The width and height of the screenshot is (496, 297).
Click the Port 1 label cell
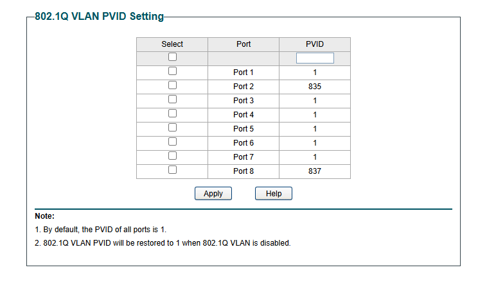(244, 72)
